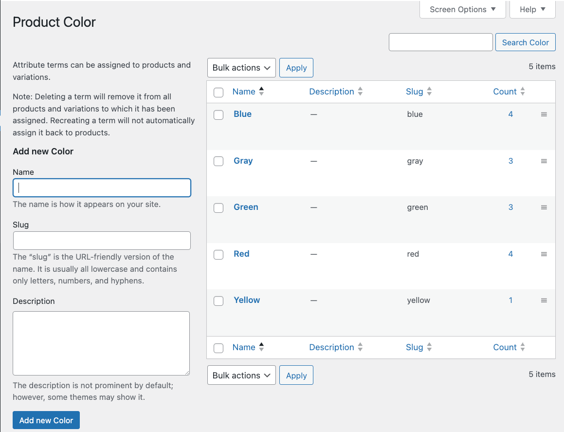The height and width of the screenshot is (432, 564).
Task: Check the Green term checkbox
Action: pos(218,208)
